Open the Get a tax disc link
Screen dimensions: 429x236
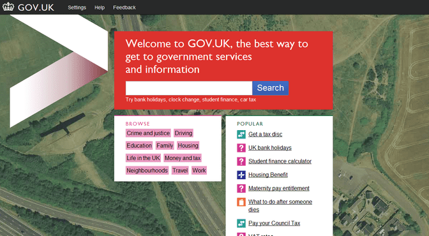[265, 135]
